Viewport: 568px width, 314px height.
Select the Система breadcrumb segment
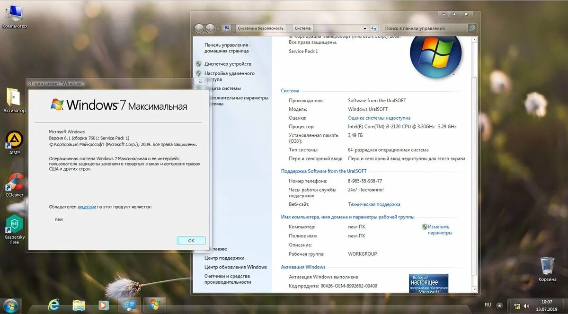302,28
